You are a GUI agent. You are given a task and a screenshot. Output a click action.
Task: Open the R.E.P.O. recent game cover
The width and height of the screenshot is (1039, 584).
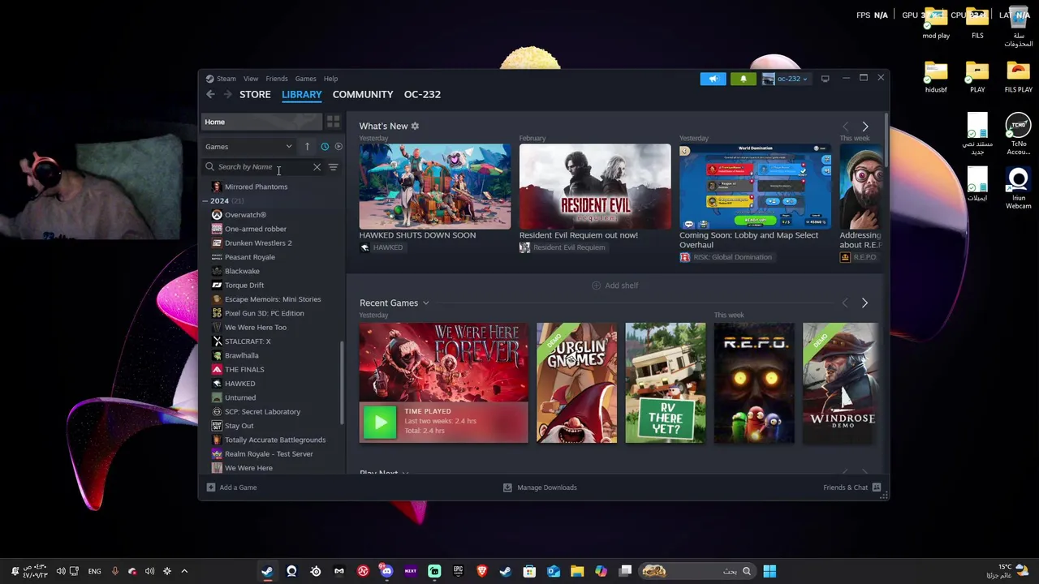754,383
